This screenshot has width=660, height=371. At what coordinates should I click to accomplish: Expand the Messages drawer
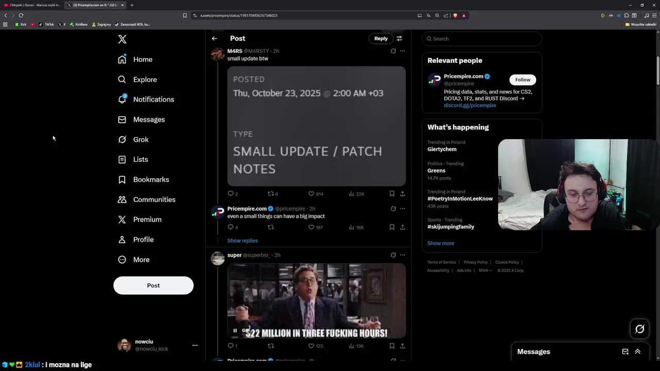pyautogui.click(x=638, y=351)
